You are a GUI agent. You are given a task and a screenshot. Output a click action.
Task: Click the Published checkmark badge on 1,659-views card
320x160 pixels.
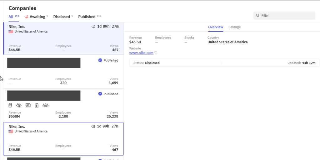[x=100, y=60]
